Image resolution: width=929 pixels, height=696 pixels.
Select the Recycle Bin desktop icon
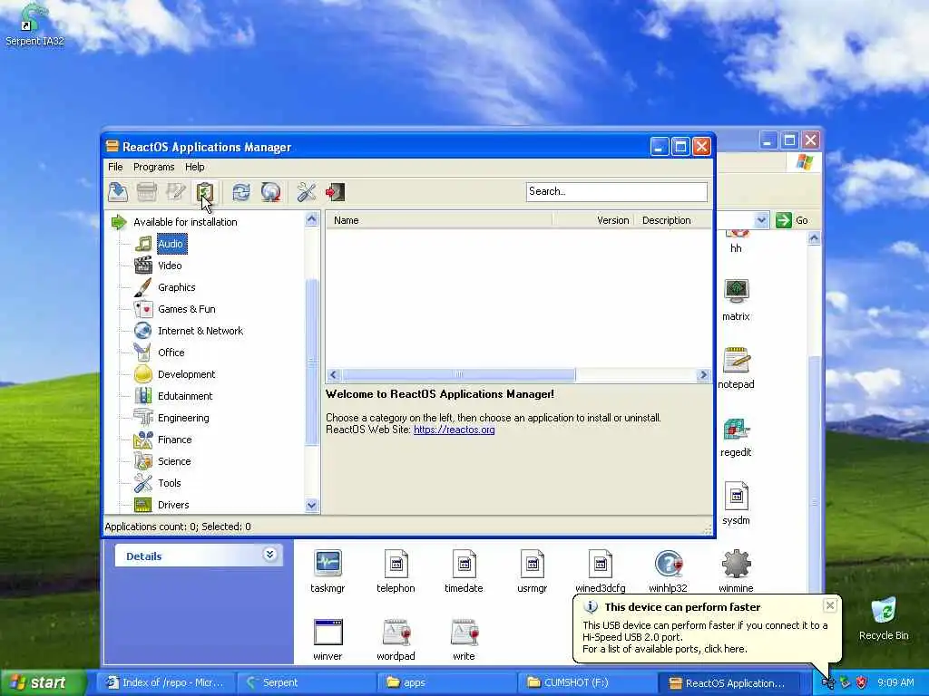(884, 619)
